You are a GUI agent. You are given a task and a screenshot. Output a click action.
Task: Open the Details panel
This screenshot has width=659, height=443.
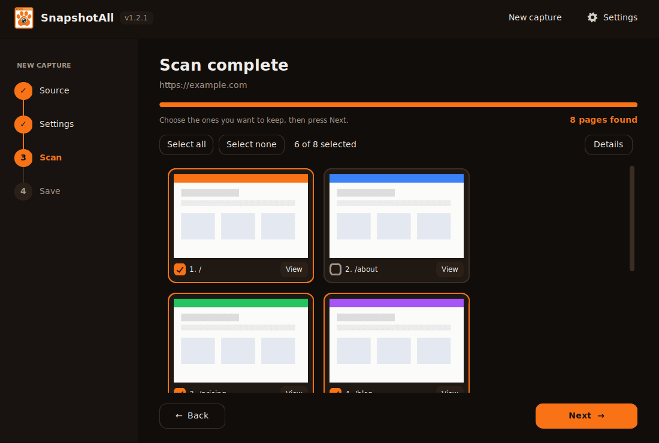608,144
